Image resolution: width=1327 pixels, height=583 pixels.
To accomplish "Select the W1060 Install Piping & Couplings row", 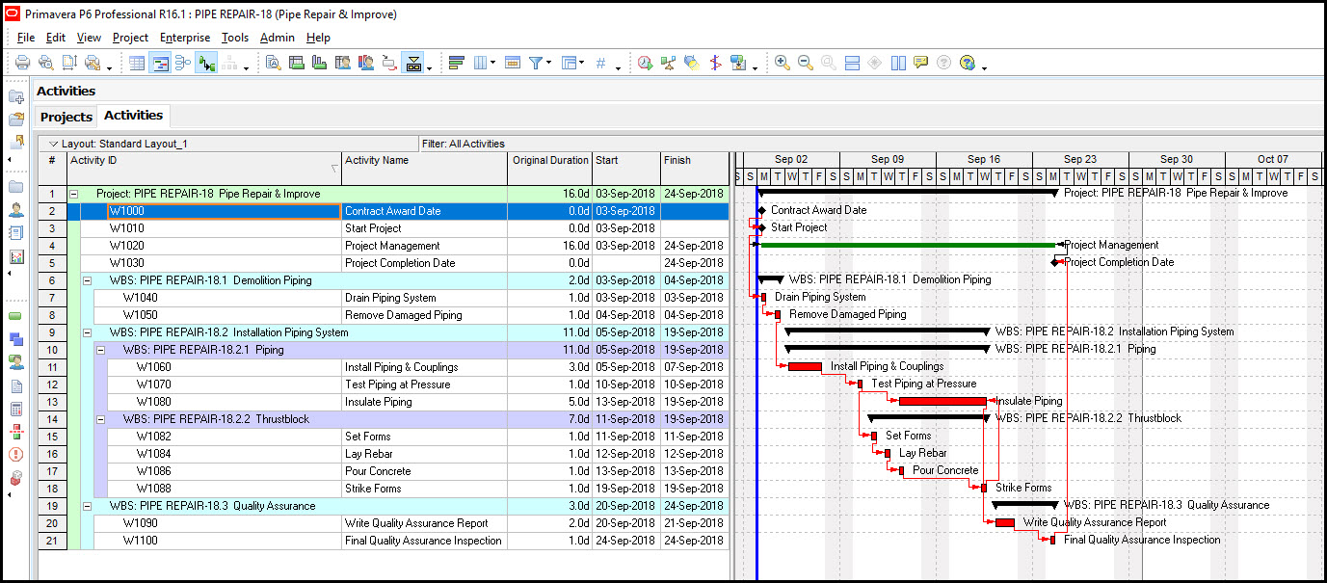I will coord(222,366).
